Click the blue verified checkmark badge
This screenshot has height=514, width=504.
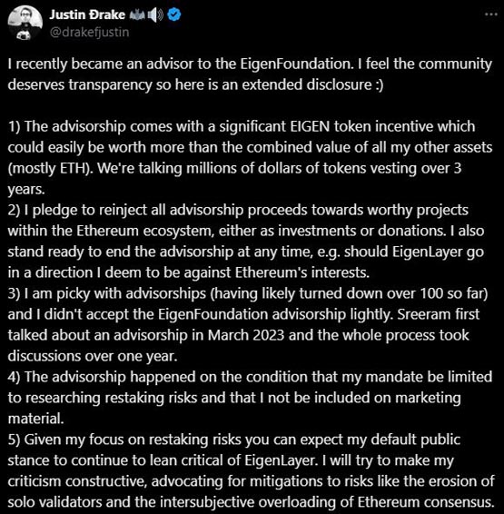[x=174, y=15]
